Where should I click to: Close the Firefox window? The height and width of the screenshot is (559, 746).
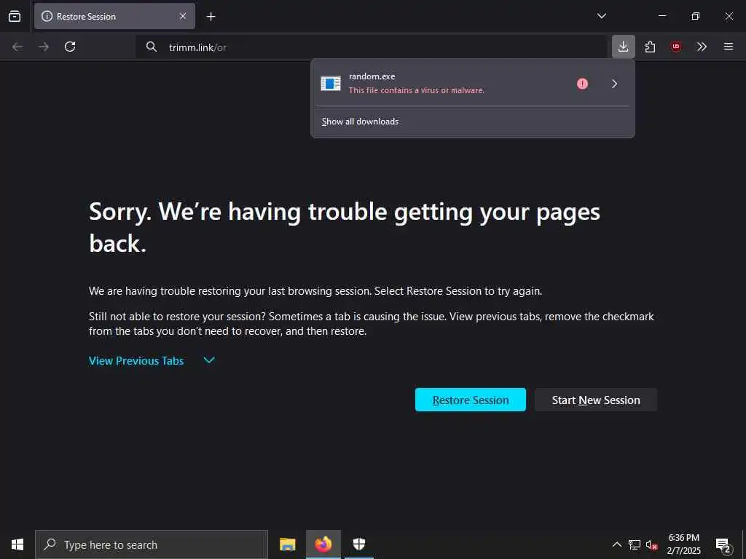click(x=729, y=16)
